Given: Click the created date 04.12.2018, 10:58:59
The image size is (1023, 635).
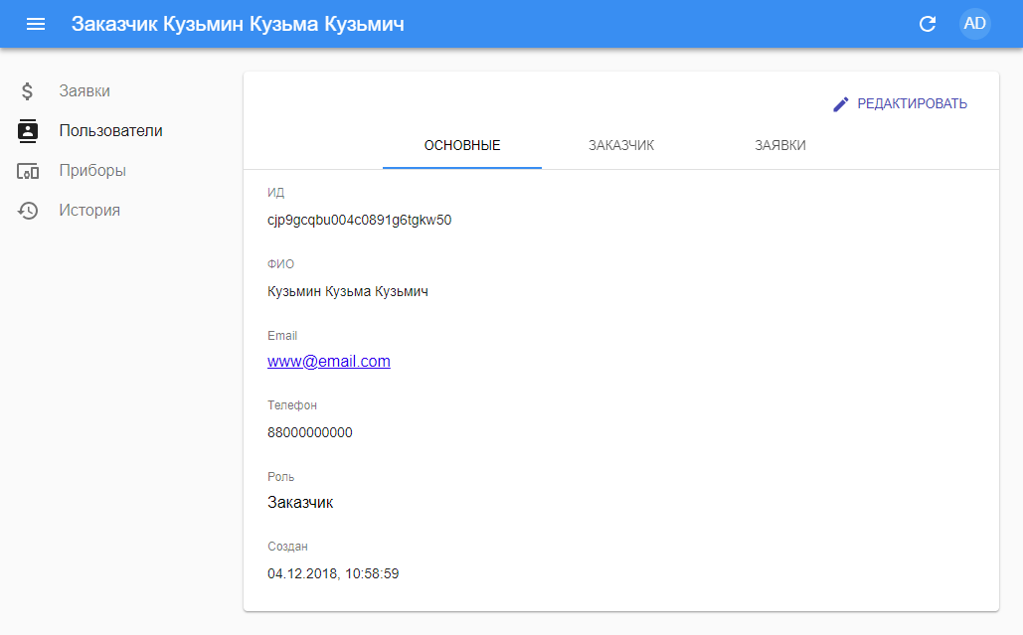Looking at the screenshot, I should click(333, 573).
